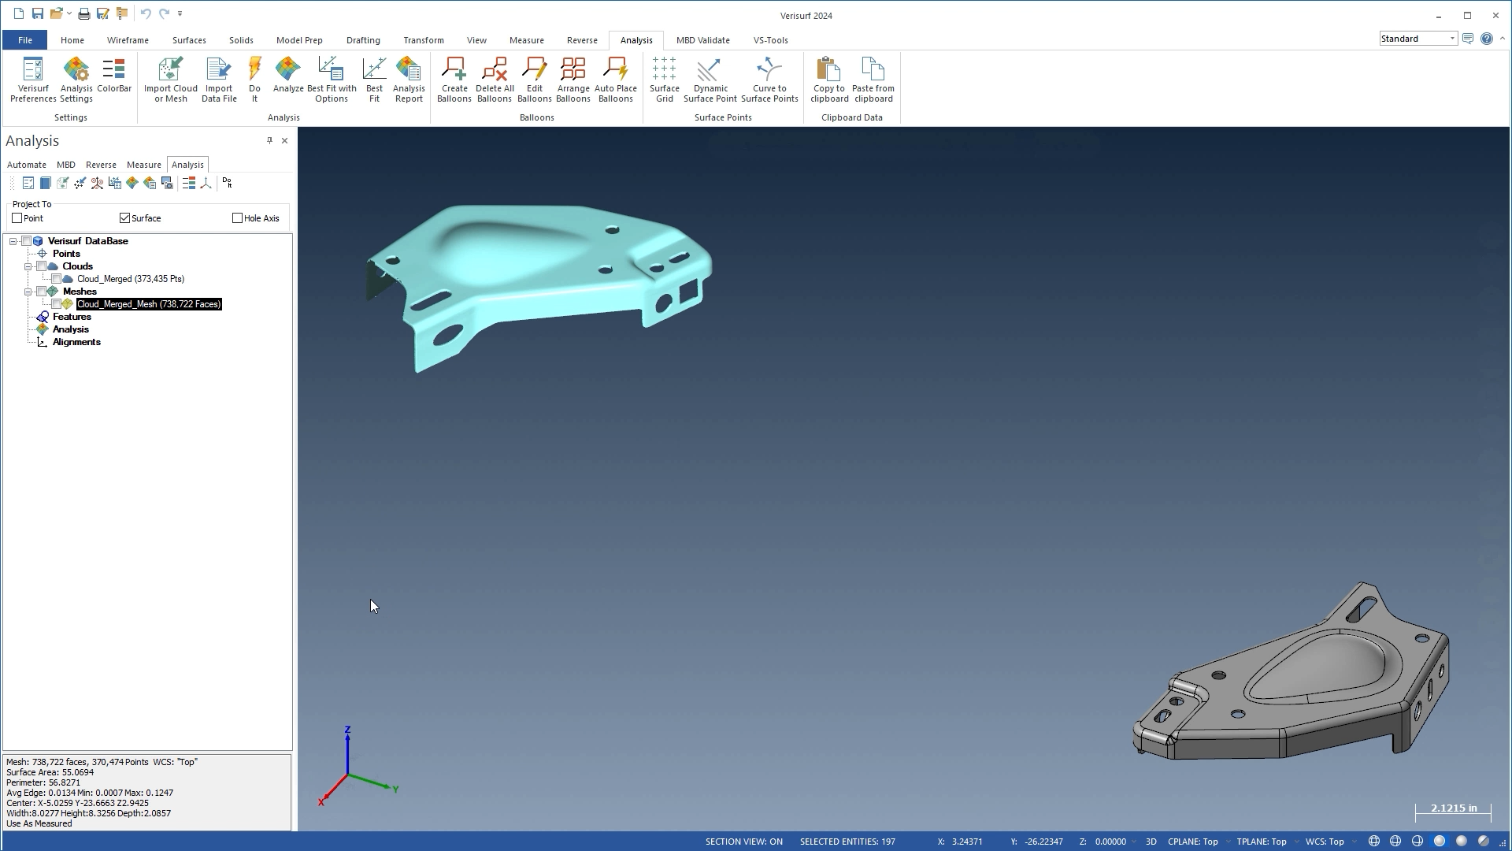Viewport: 1512px width, 851px height.
Task: Click the checklist settings icon in panel toolbar
Action: point(28,183)
